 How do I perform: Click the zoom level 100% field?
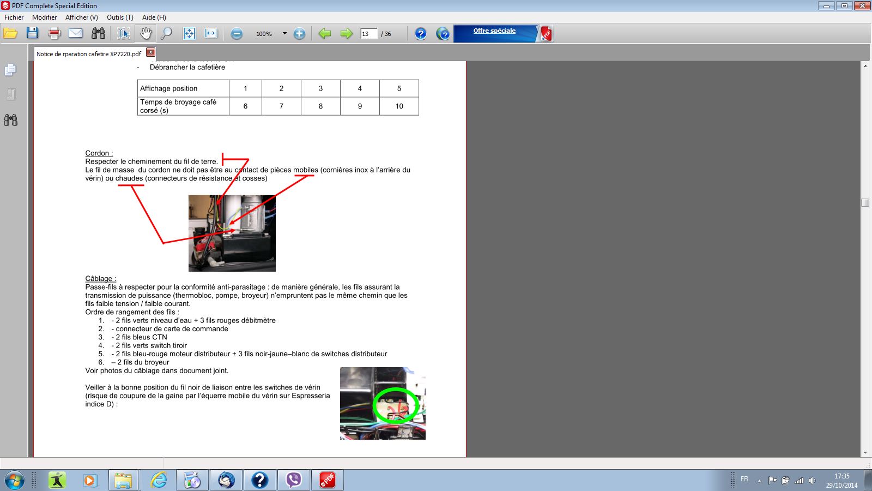[264, 34]
